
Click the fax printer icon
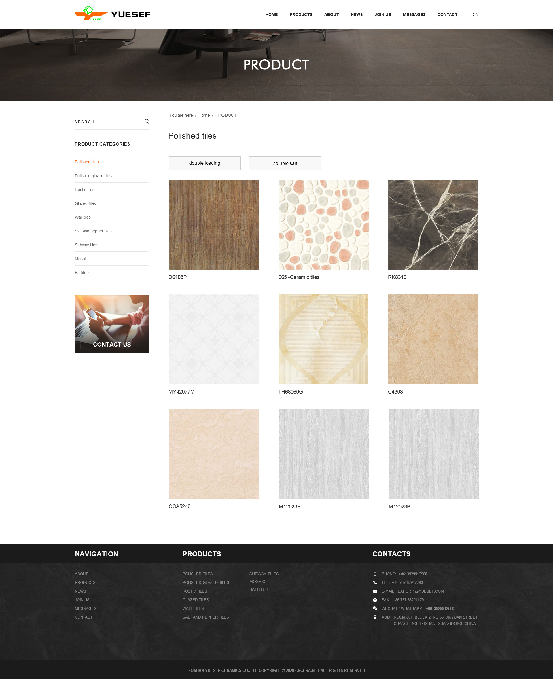point(375,600)
